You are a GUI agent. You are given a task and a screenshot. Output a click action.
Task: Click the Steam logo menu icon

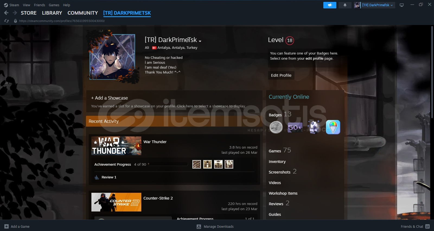pos(6,5)
